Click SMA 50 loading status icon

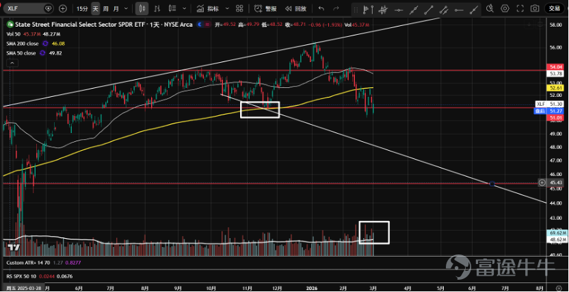(x=42, y=53)
